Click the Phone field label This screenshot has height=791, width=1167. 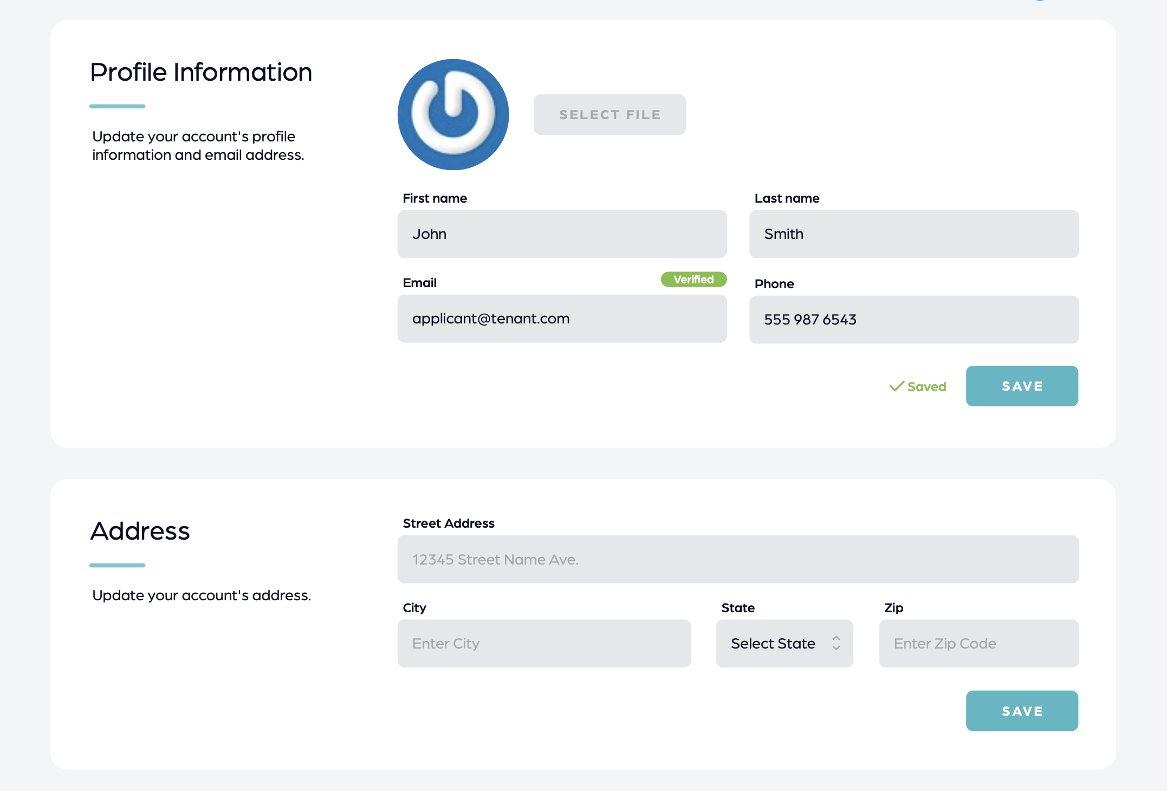[774, 284]
